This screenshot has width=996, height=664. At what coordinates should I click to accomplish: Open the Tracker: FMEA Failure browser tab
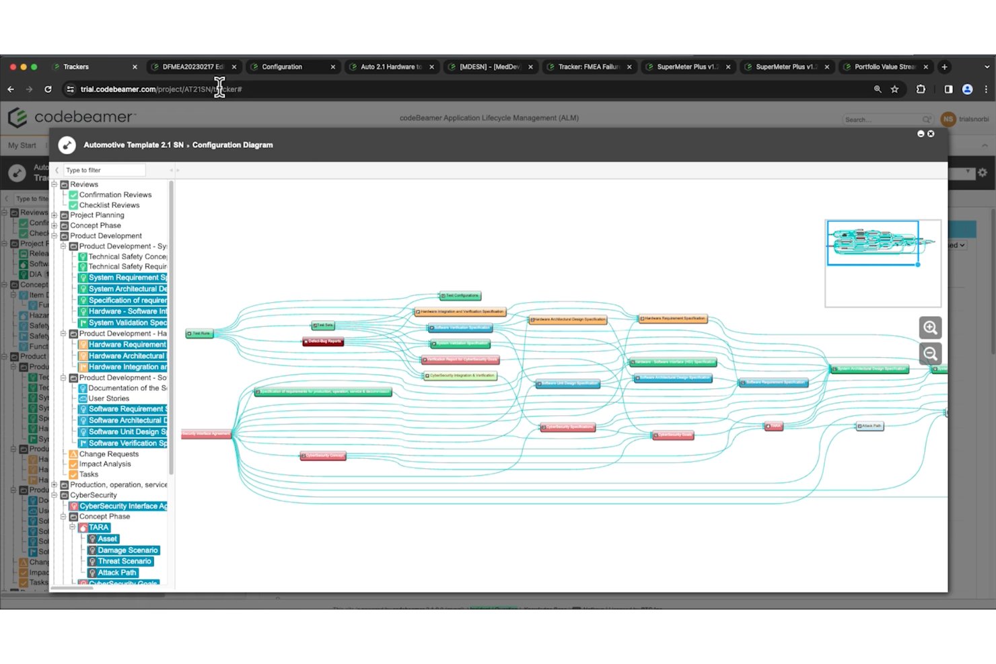(589, 67)
